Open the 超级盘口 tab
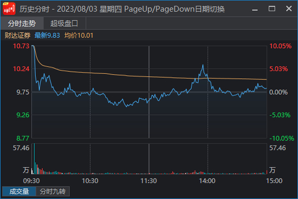Viewport: 298px width, 199px height. click(x=64, y=23)
